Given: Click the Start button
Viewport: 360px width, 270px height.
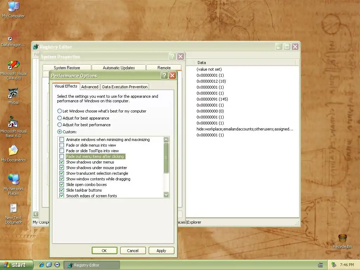Looking at the screenshot, I should click(x=17, y=265).
